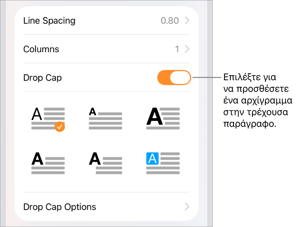Choose the small raised bold A style
Image resolution: width=296 pixels, height=227 pixels.
105,118
